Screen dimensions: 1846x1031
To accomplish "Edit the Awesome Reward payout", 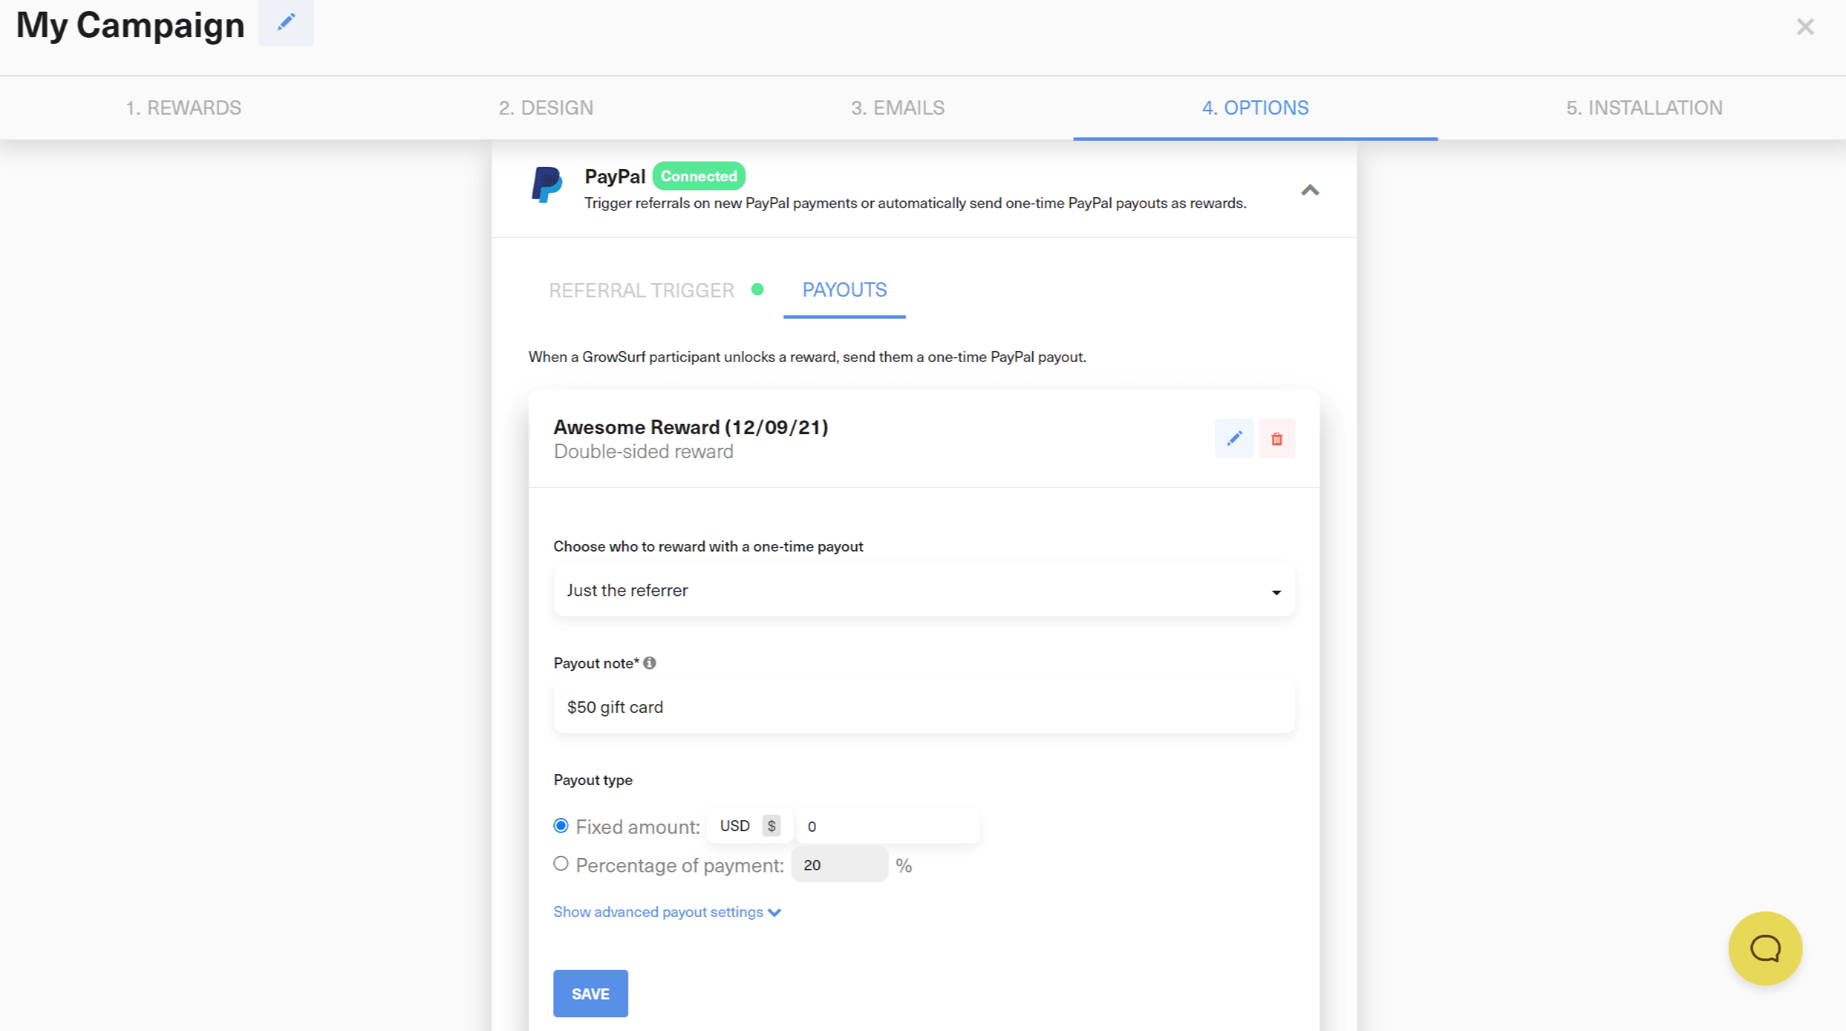I will click(1234, 438).
